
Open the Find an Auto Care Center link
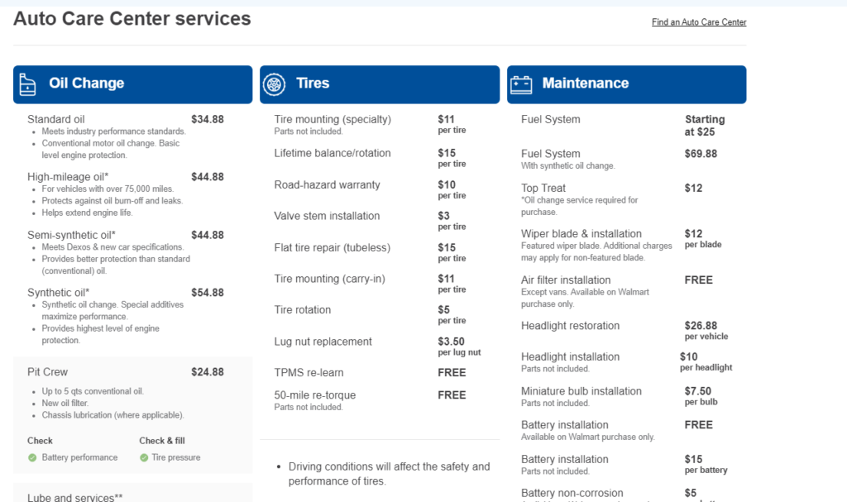click(699, 22)
